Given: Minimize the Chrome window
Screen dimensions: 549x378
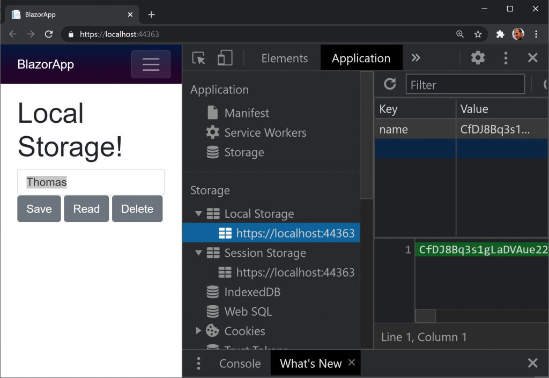Looking at the screenshot, I should (484, 9).
